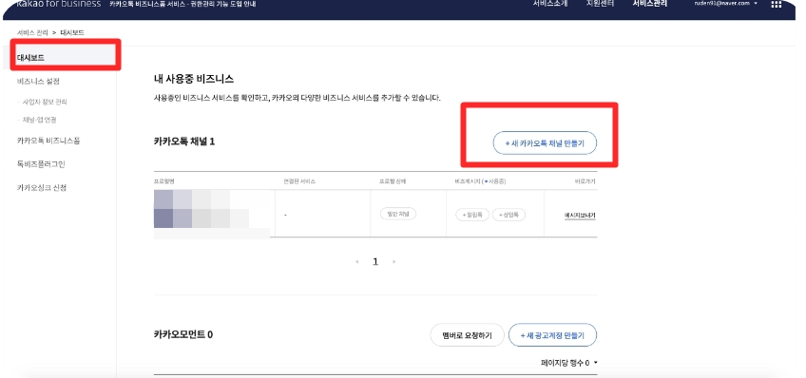Click the 카카오모먼트 0 heading

[183, 335]
